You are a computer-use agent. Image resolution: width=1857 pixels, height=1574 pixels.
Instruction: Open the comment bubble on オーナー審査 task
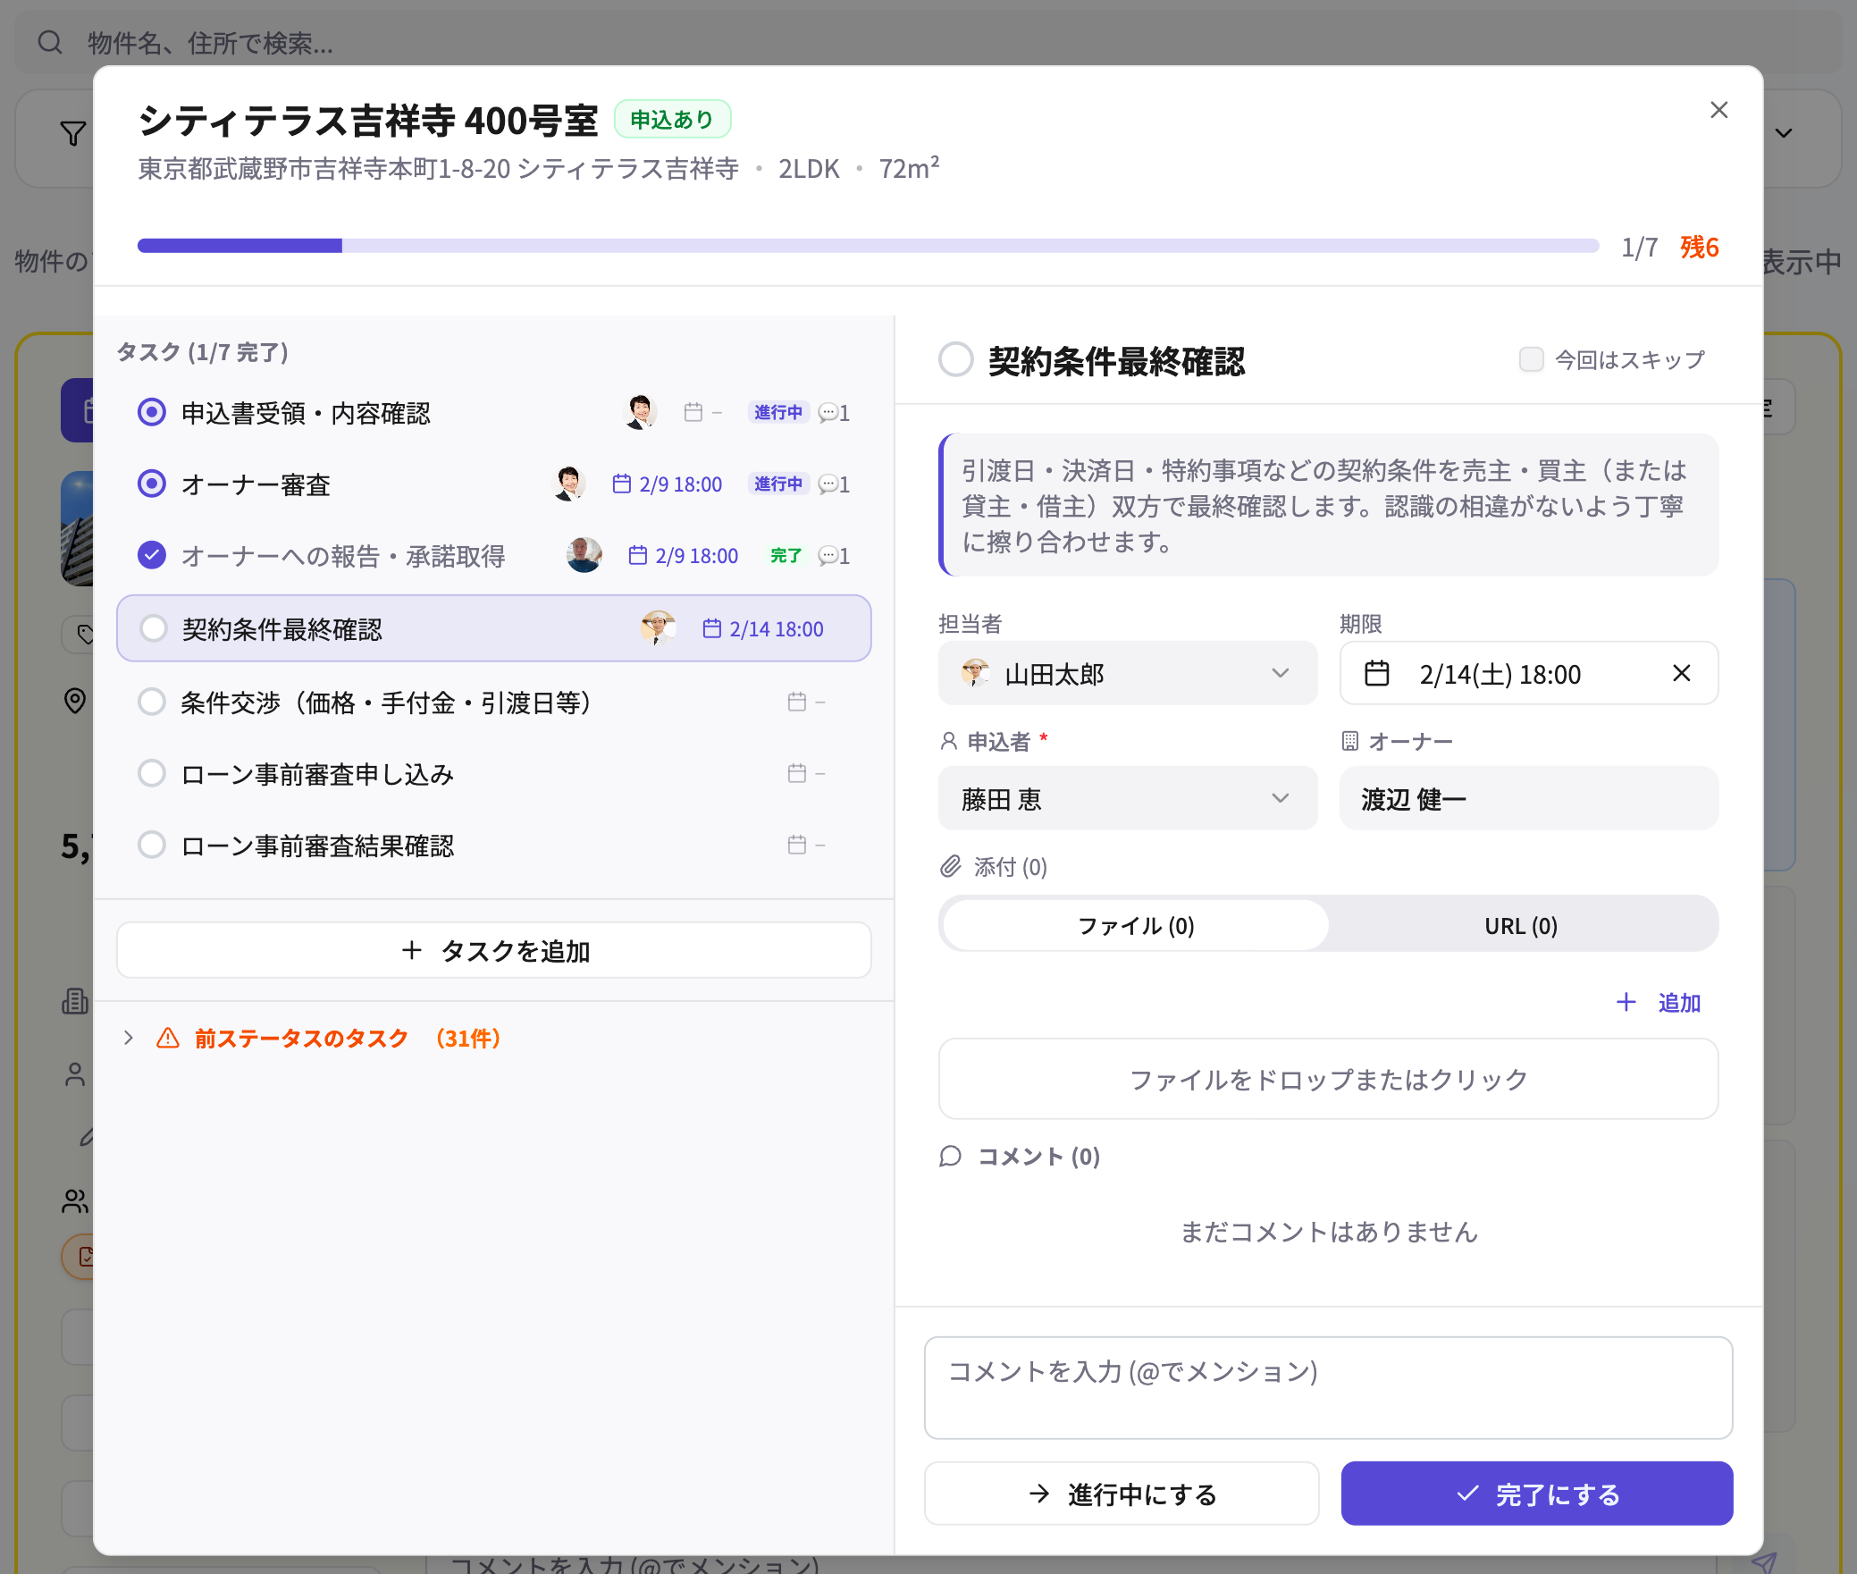[x=828, y=484]
